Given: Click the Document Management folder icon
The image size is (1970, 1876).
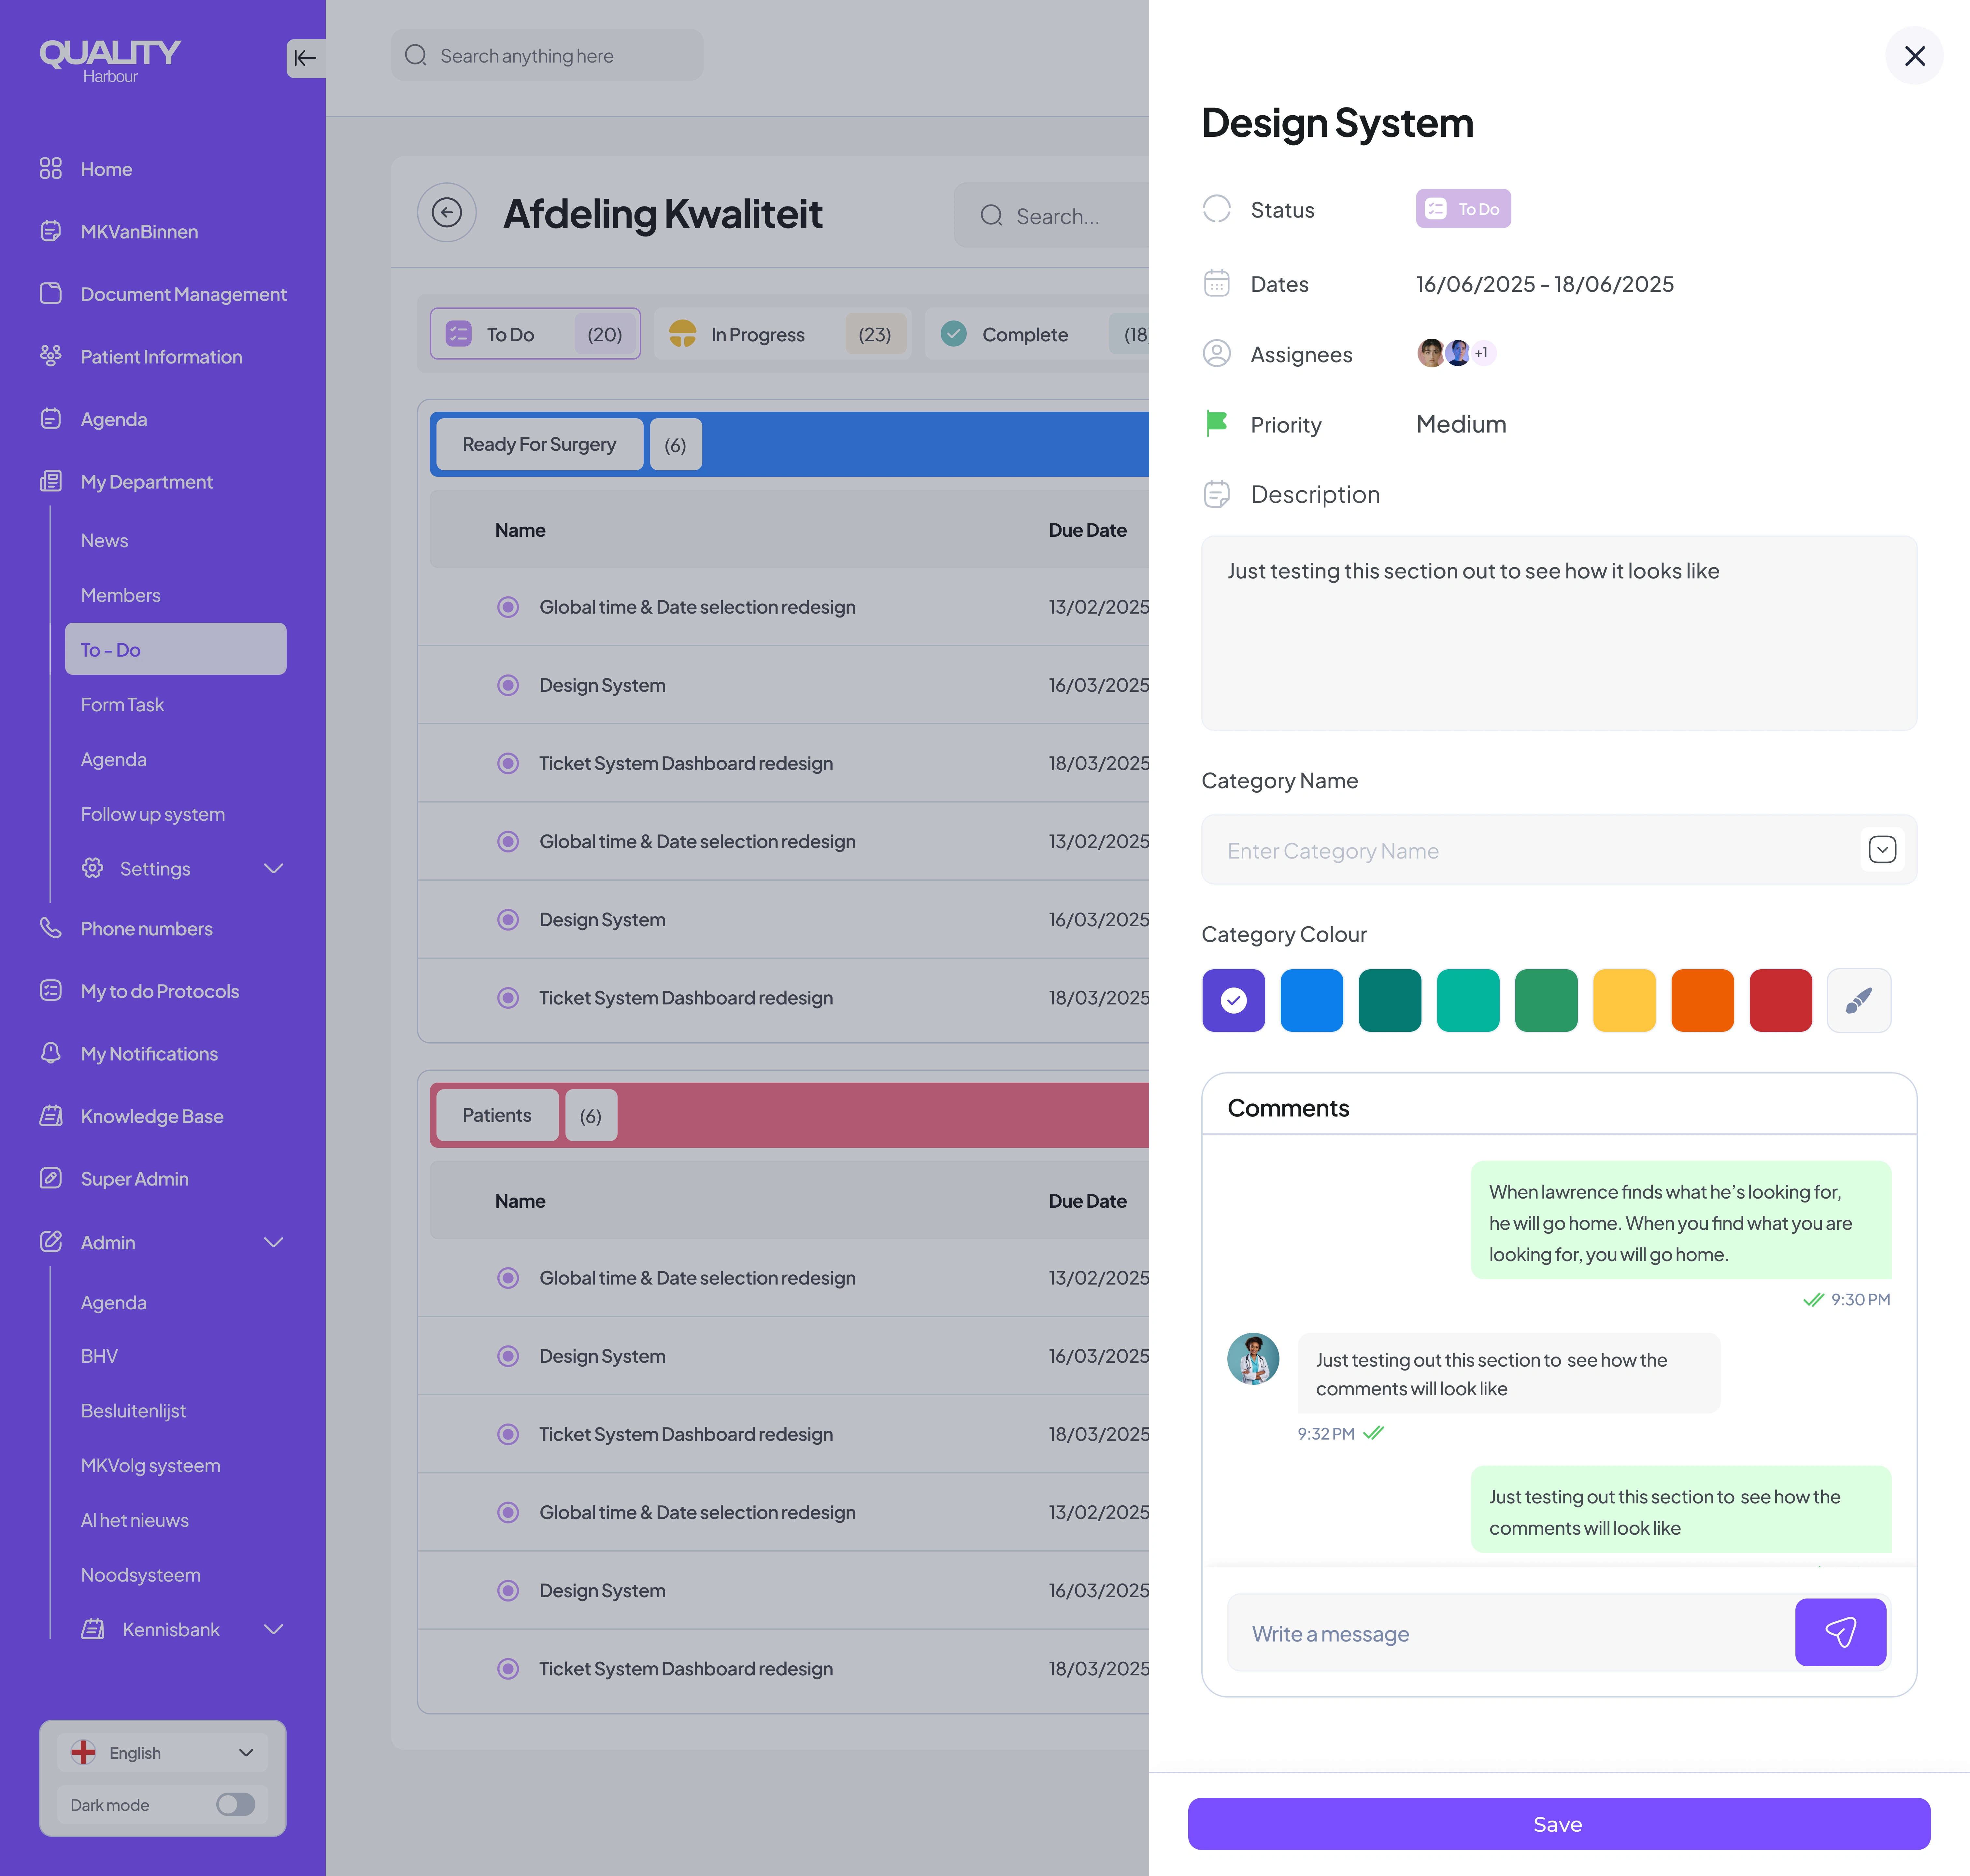Looking at the screenshot, I should pyautogui.click(x=51, y=293).
